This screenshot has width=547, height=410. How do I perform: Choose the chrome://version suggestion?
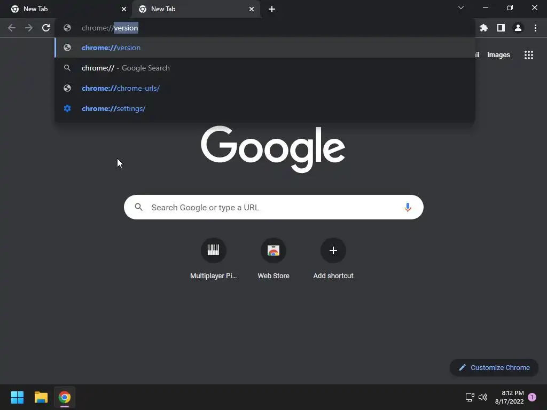coord(265,48)
